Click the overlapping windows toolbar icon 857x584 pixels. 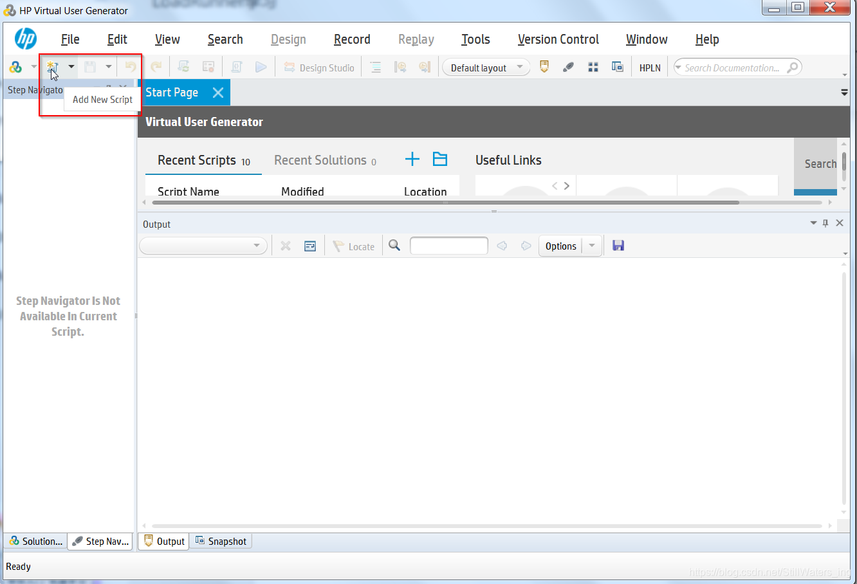point(618,67)
